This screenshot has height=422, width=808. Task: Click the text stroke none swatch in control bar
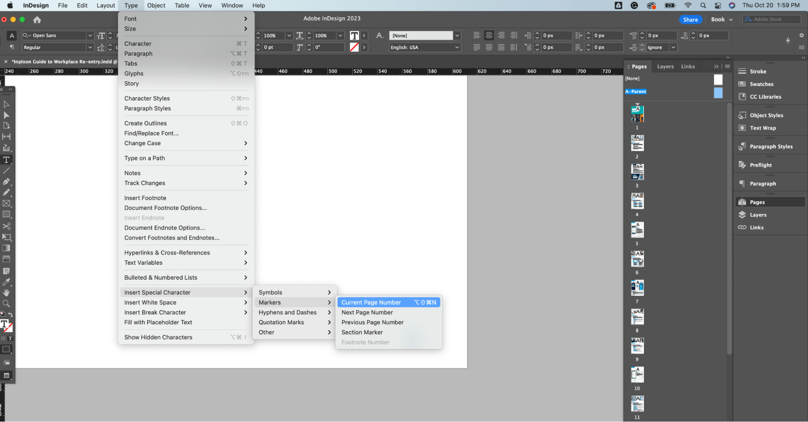(x=354, y=47)
